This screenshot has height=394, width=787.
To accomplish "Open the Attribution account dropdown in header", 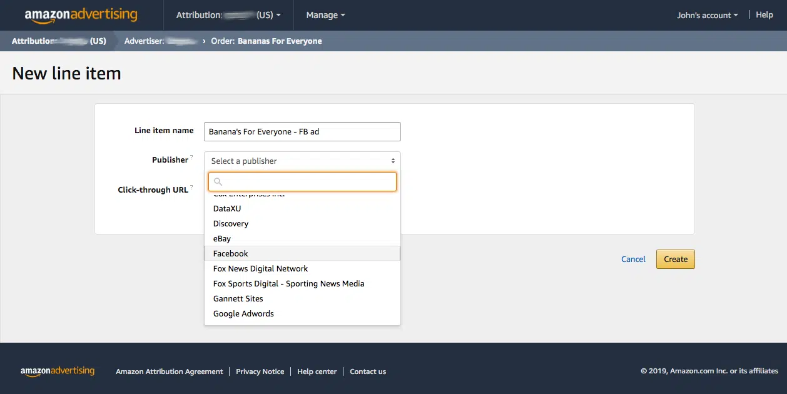I will tap(228, 15).
